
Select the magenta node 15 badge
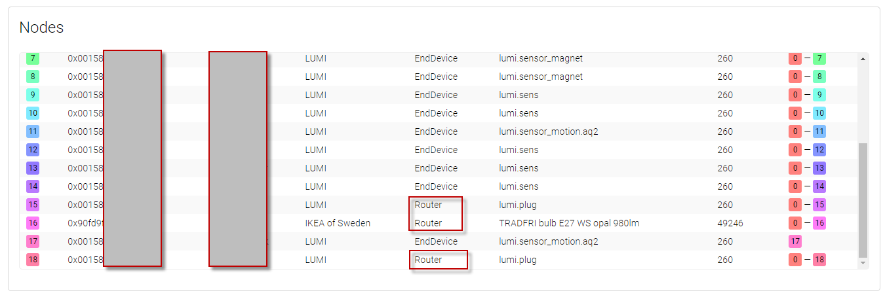click(x=33, y=205)
